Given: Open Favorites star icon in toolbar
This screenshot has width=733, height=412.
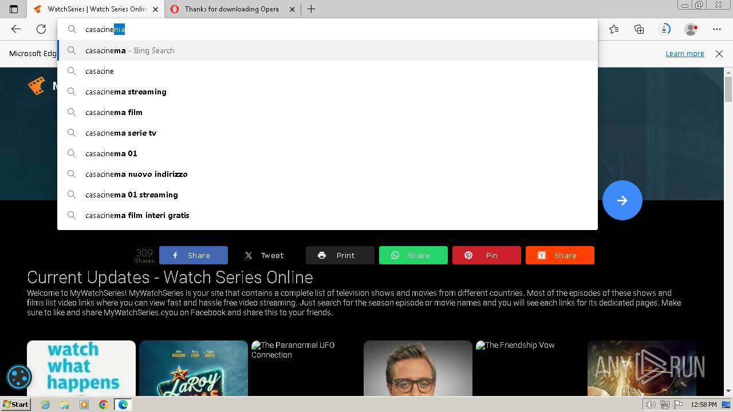Looking at the screenshot, I should coord(614,29).
